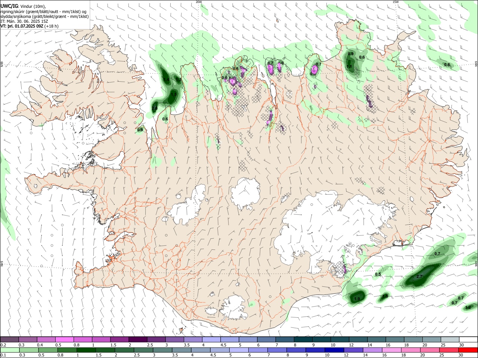This screenshot has height=358, width=478.
Task: Click the issue time 'IT: Mán. 30. 06. 2025 15Z'
Action: [x=24, y=21]
